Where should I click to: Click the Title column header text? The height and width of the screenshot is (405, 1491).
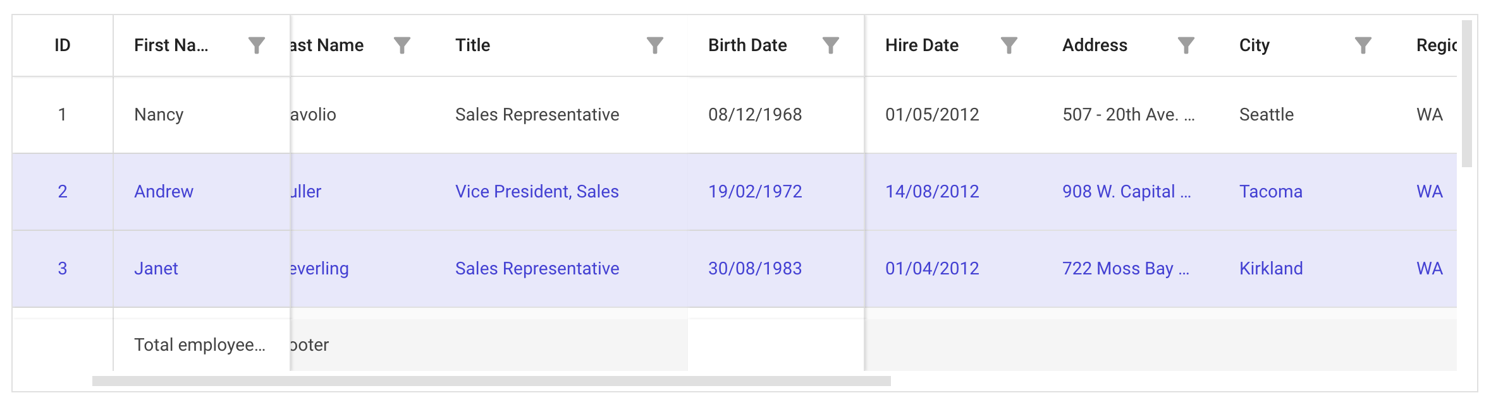coord(472,45)
